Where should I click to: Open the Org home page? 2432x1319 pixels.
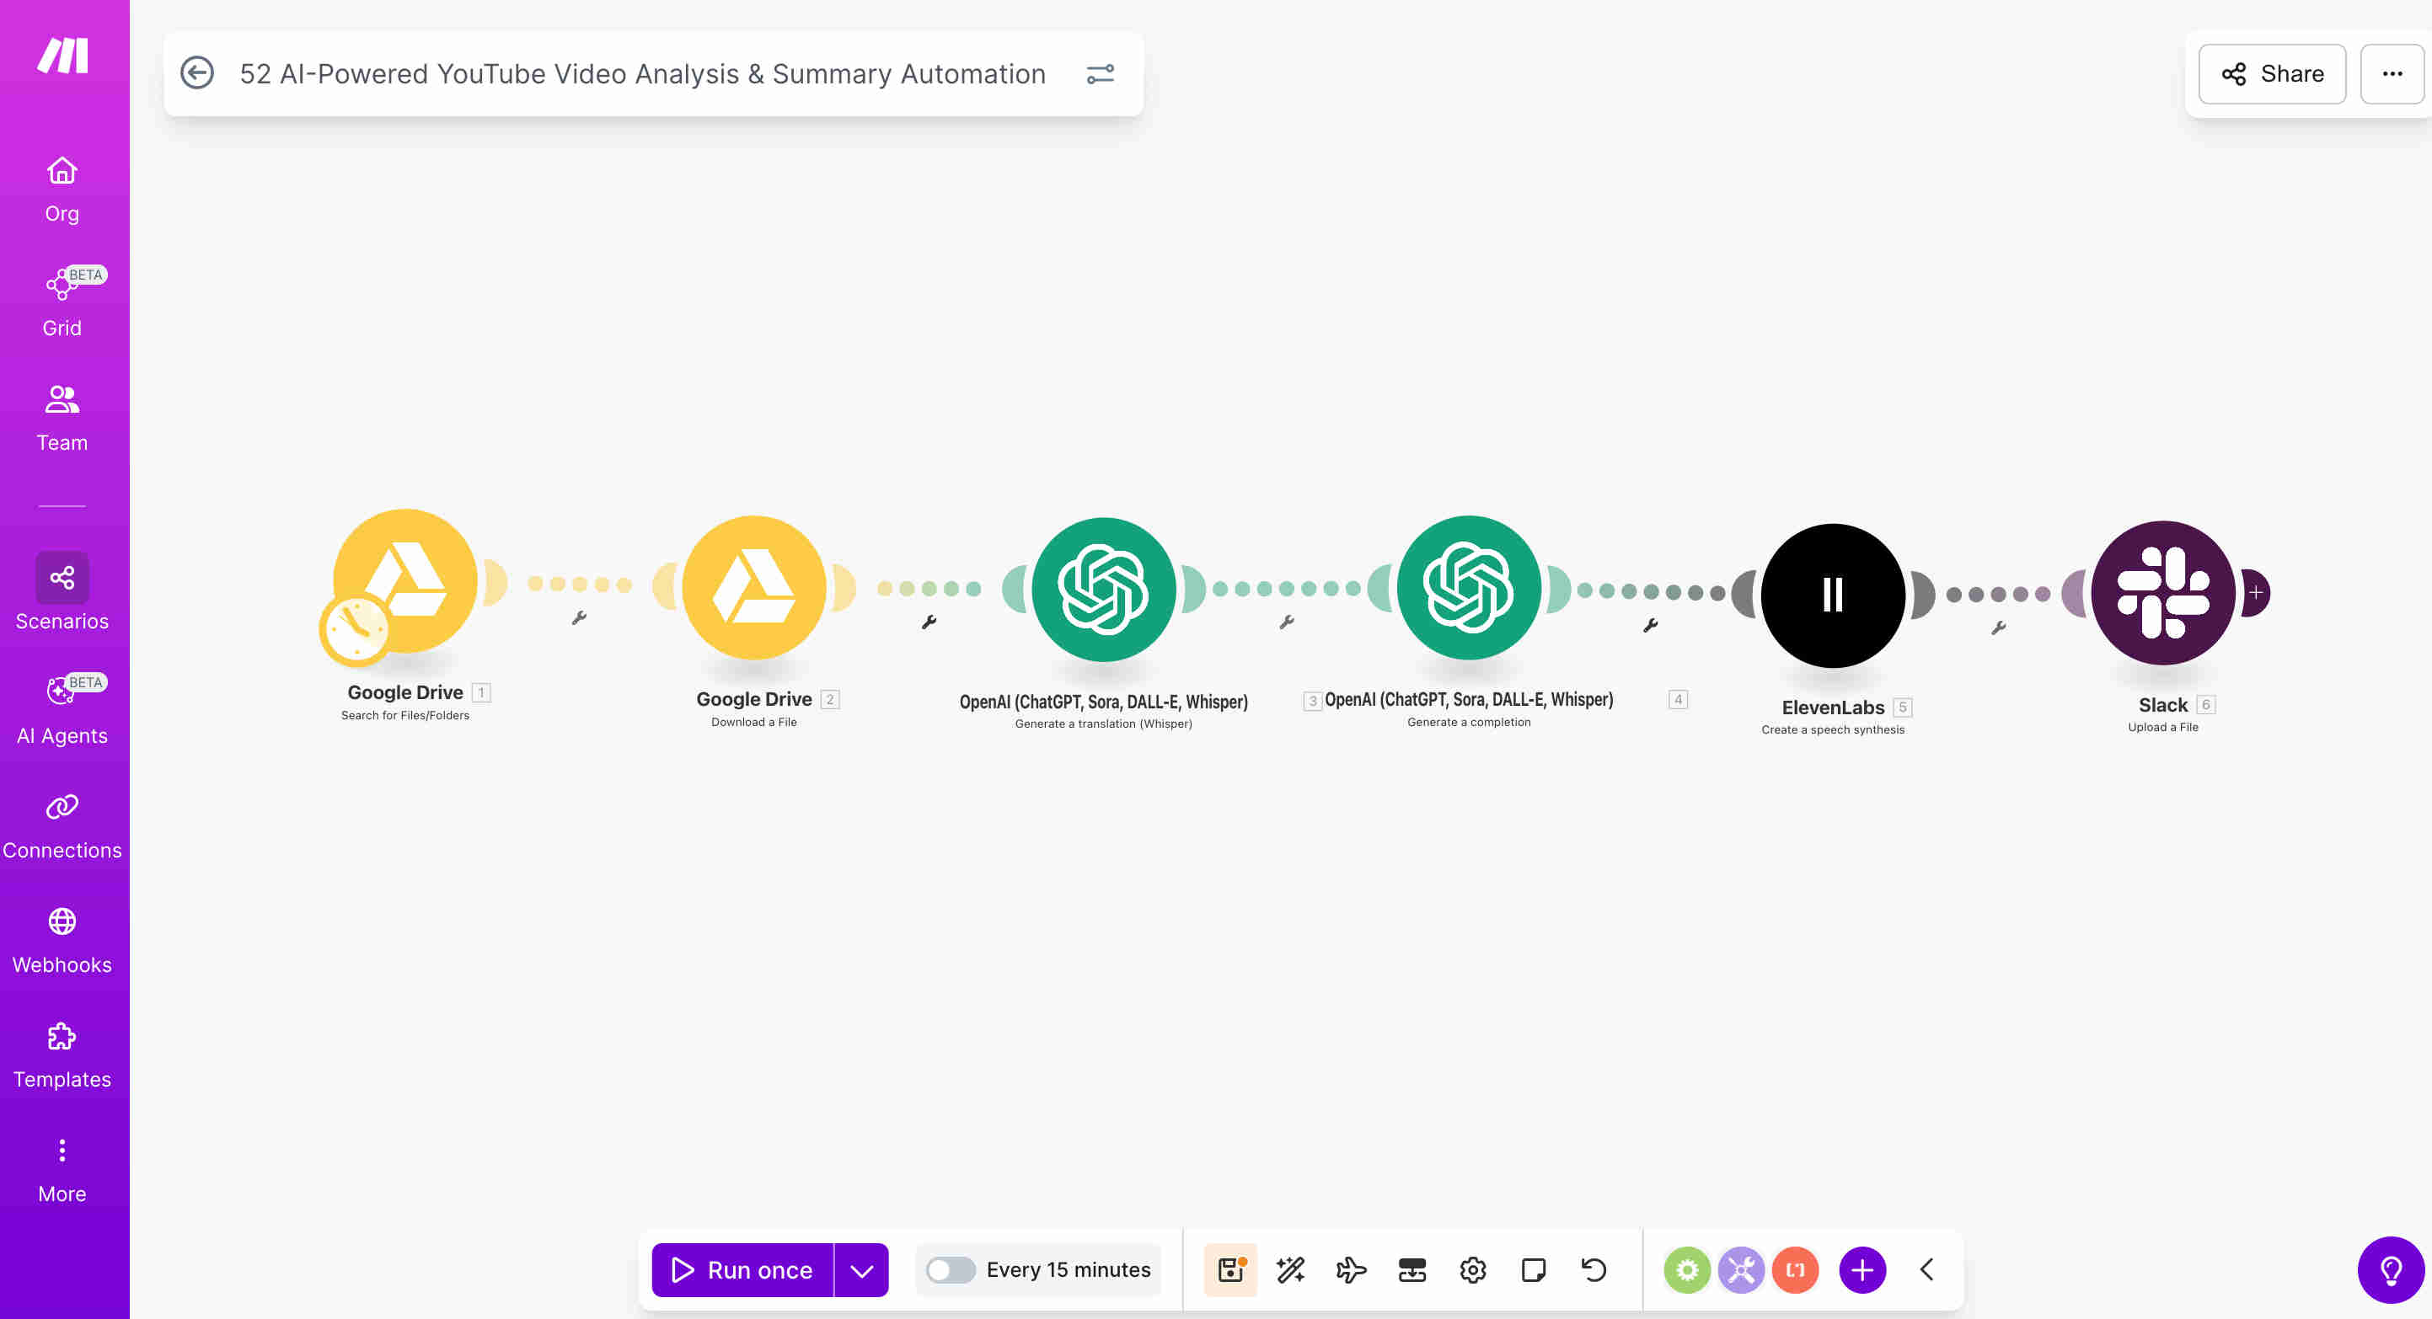coord(62,190)
